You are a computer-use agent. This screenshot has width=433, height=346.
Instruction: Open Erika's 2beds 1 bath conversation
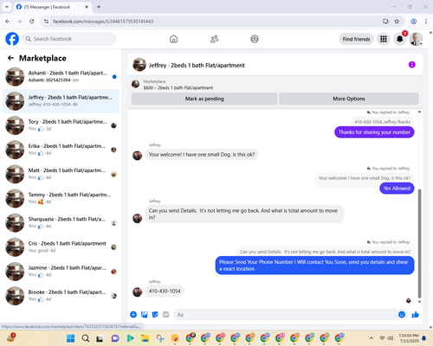coord(61,150)
